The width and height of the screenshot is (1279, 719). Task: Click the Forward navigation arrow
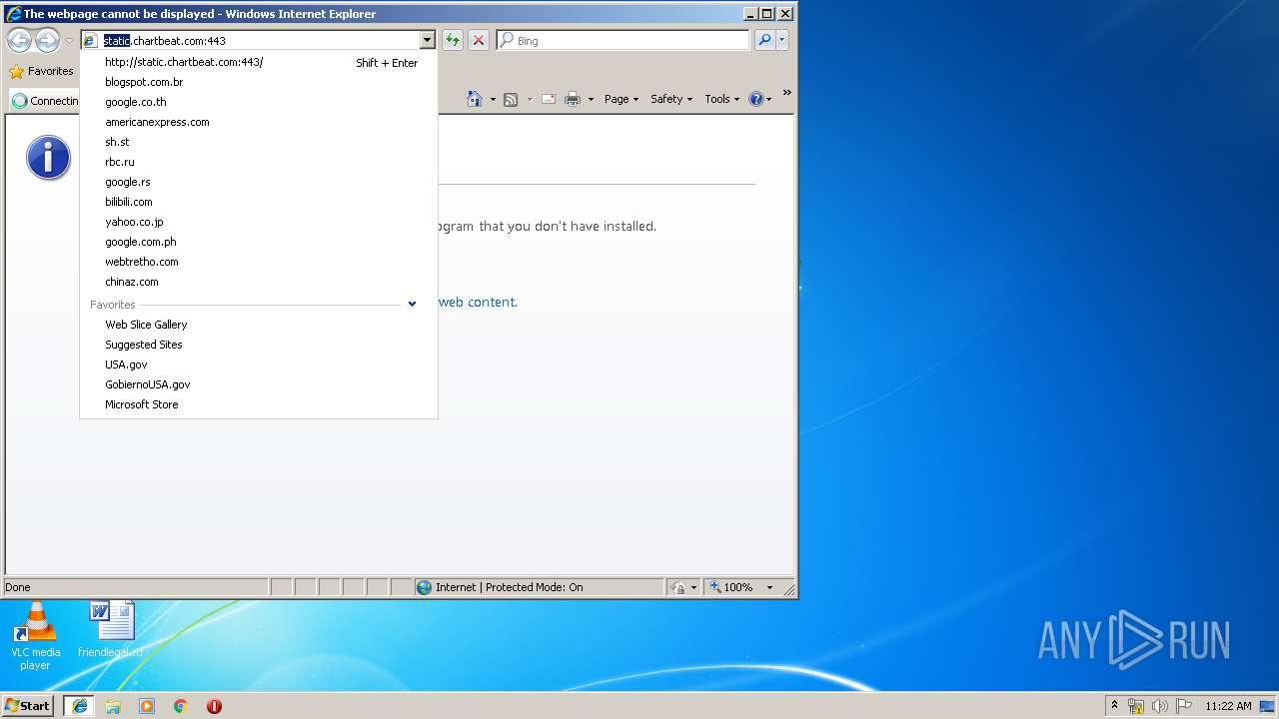(x=47, y=40)
